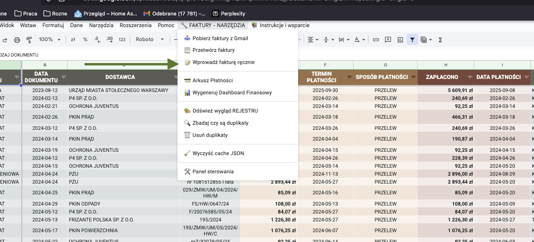Format as percent with % icon
Viewport: 534px width, 242px height.
point(85,40)
